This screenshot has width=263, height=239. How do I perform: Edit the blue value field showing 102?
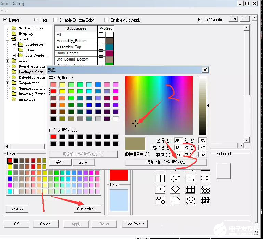(x=202, y=155)
